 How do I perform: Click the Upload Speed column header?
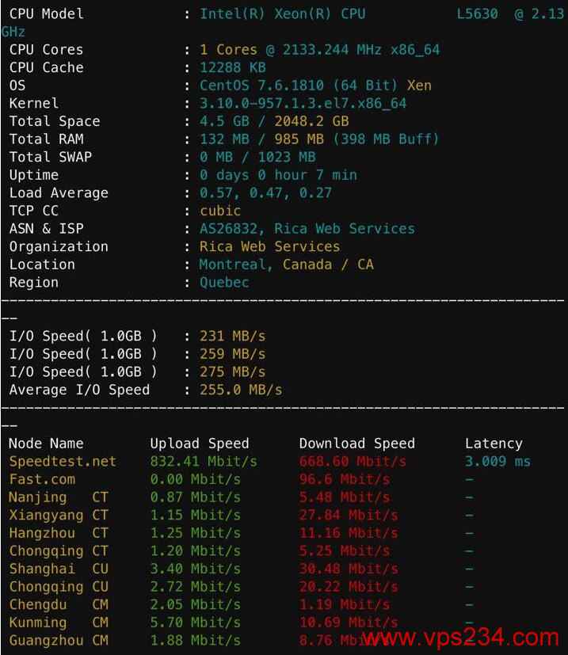(x=200, y=444)
